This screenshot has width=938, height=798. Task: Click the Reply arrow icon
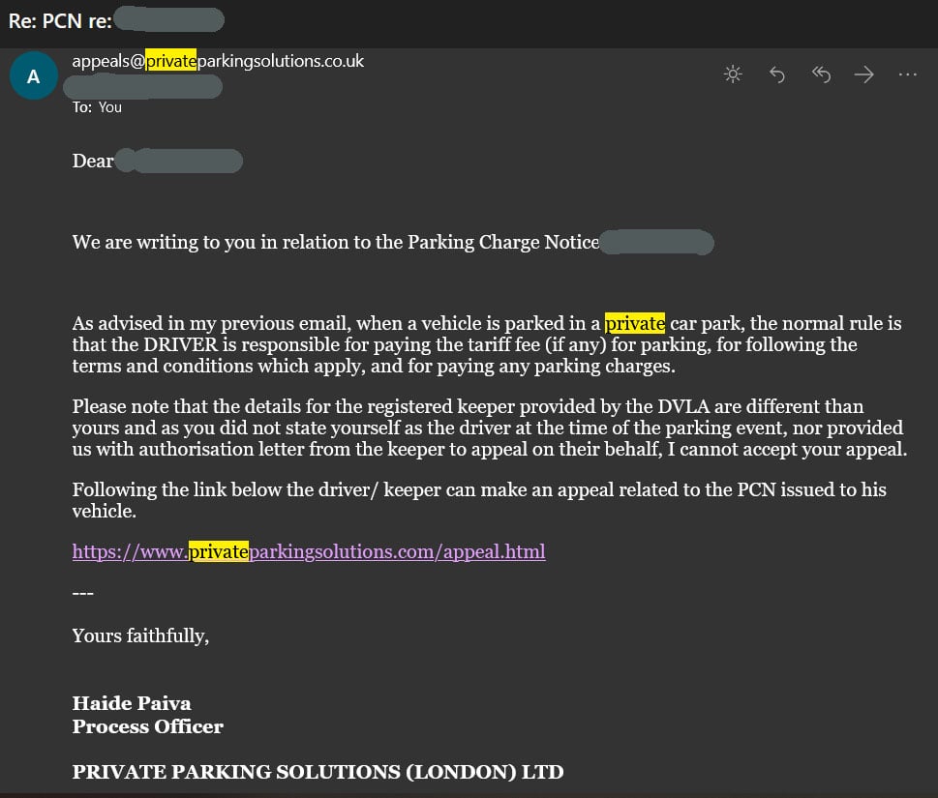(x=776, y=74)
